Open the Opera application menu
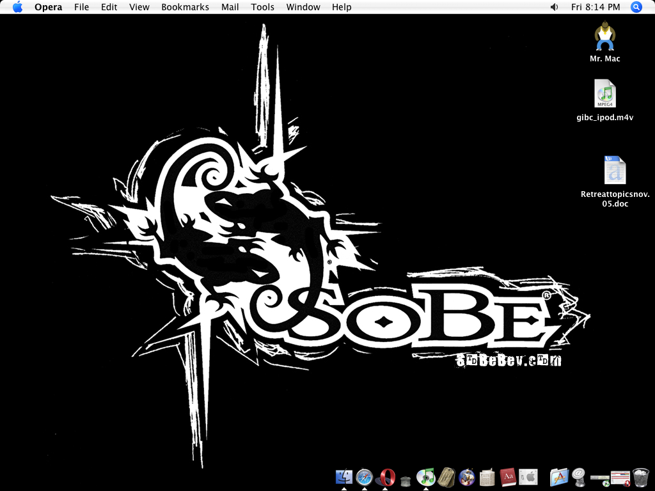This screenshot has height=491, width=655. (x=49, y=7)
